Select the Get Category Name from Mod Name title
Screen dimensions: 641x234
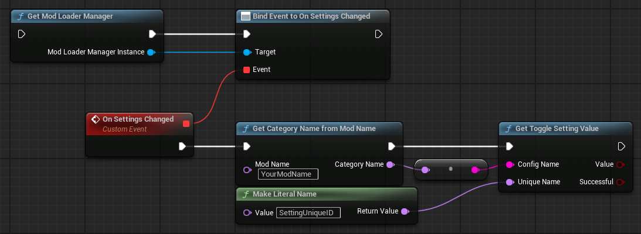click(x=314, y=129)
